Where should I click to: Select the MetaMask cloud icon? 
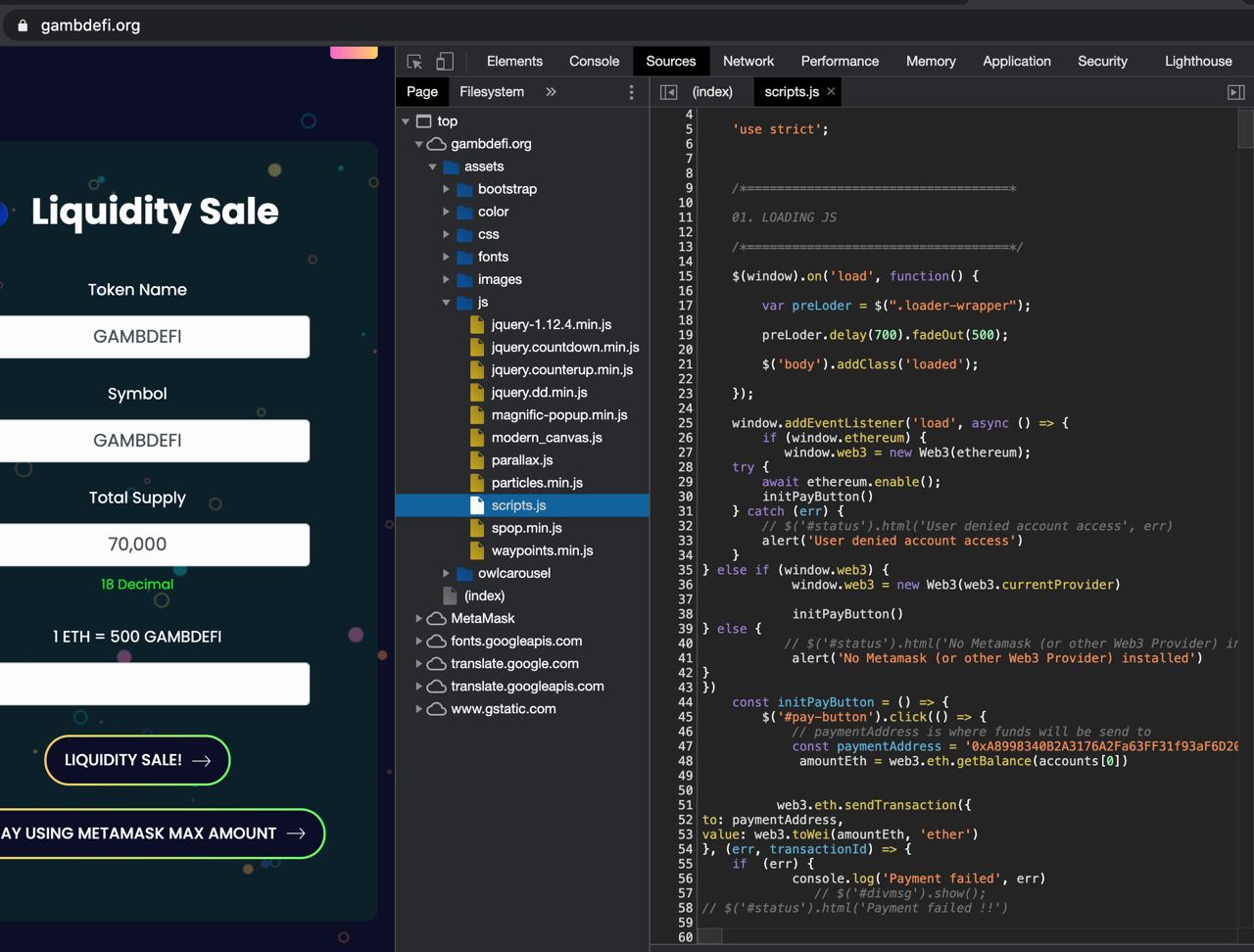[437, 618]
